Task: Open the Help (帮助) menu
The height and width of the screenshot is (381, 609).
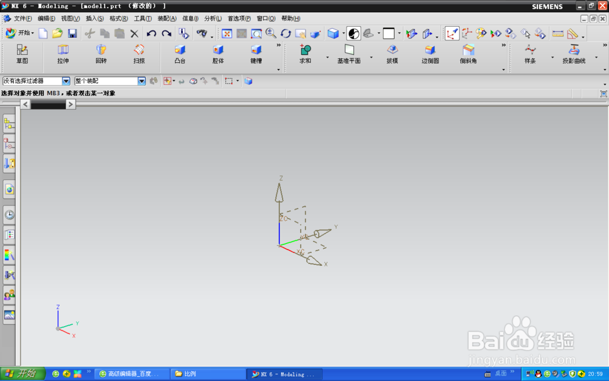Action: coord(290,18)
